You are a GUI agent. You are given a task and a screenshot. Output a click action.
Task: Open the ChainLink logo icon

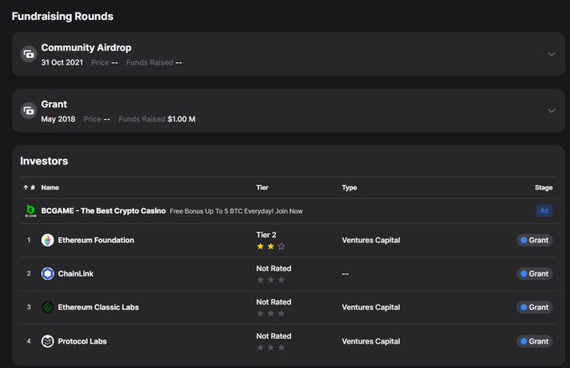[48, 273]
